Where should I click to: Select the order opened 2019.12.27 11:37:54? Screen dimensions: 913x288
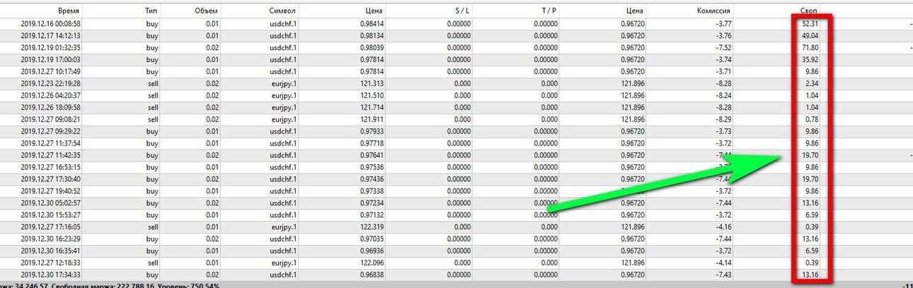tap(456, 144)
